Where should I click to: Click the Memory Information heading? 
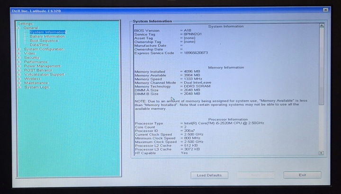click(226, 68)
